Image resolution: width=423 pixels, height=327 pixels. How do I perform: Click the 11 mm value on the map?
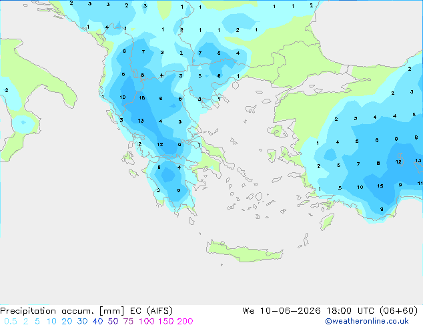[x=420, y=184]
